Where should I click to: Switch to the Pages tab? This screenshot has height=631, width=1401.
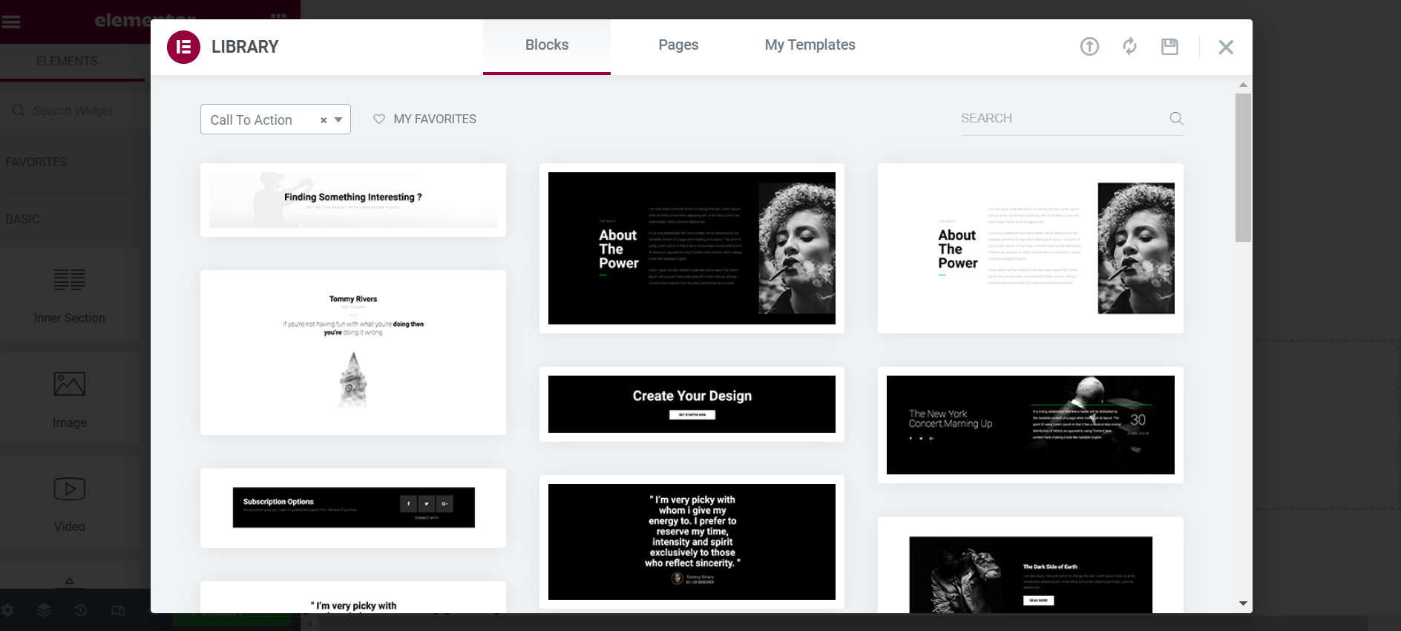tap(677, 45)
